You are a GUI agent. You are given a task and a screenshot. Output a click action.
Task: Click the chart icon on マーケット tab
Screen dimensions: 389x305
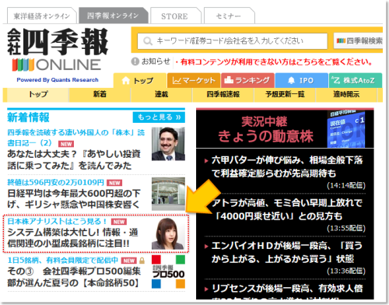177,81
